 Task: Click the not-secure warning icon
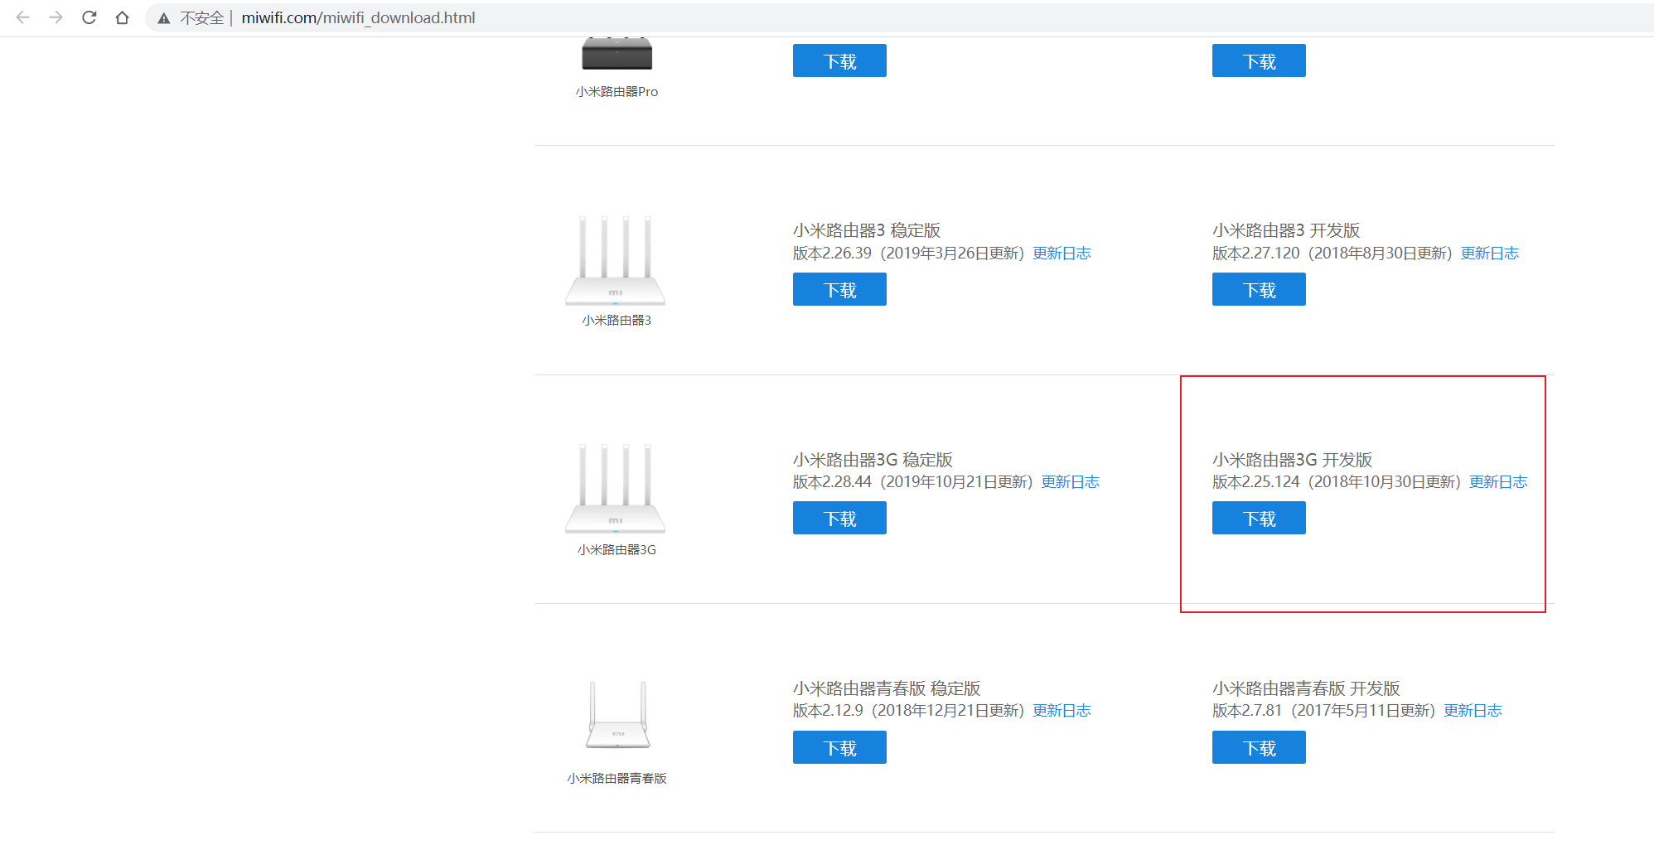(x=164, y=18)
